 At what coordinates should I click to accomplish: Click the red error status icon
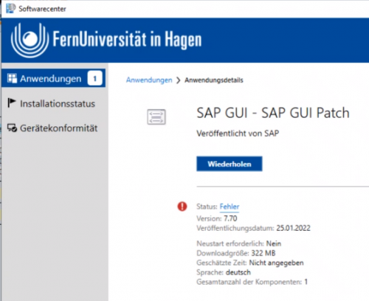coord(182,207)
